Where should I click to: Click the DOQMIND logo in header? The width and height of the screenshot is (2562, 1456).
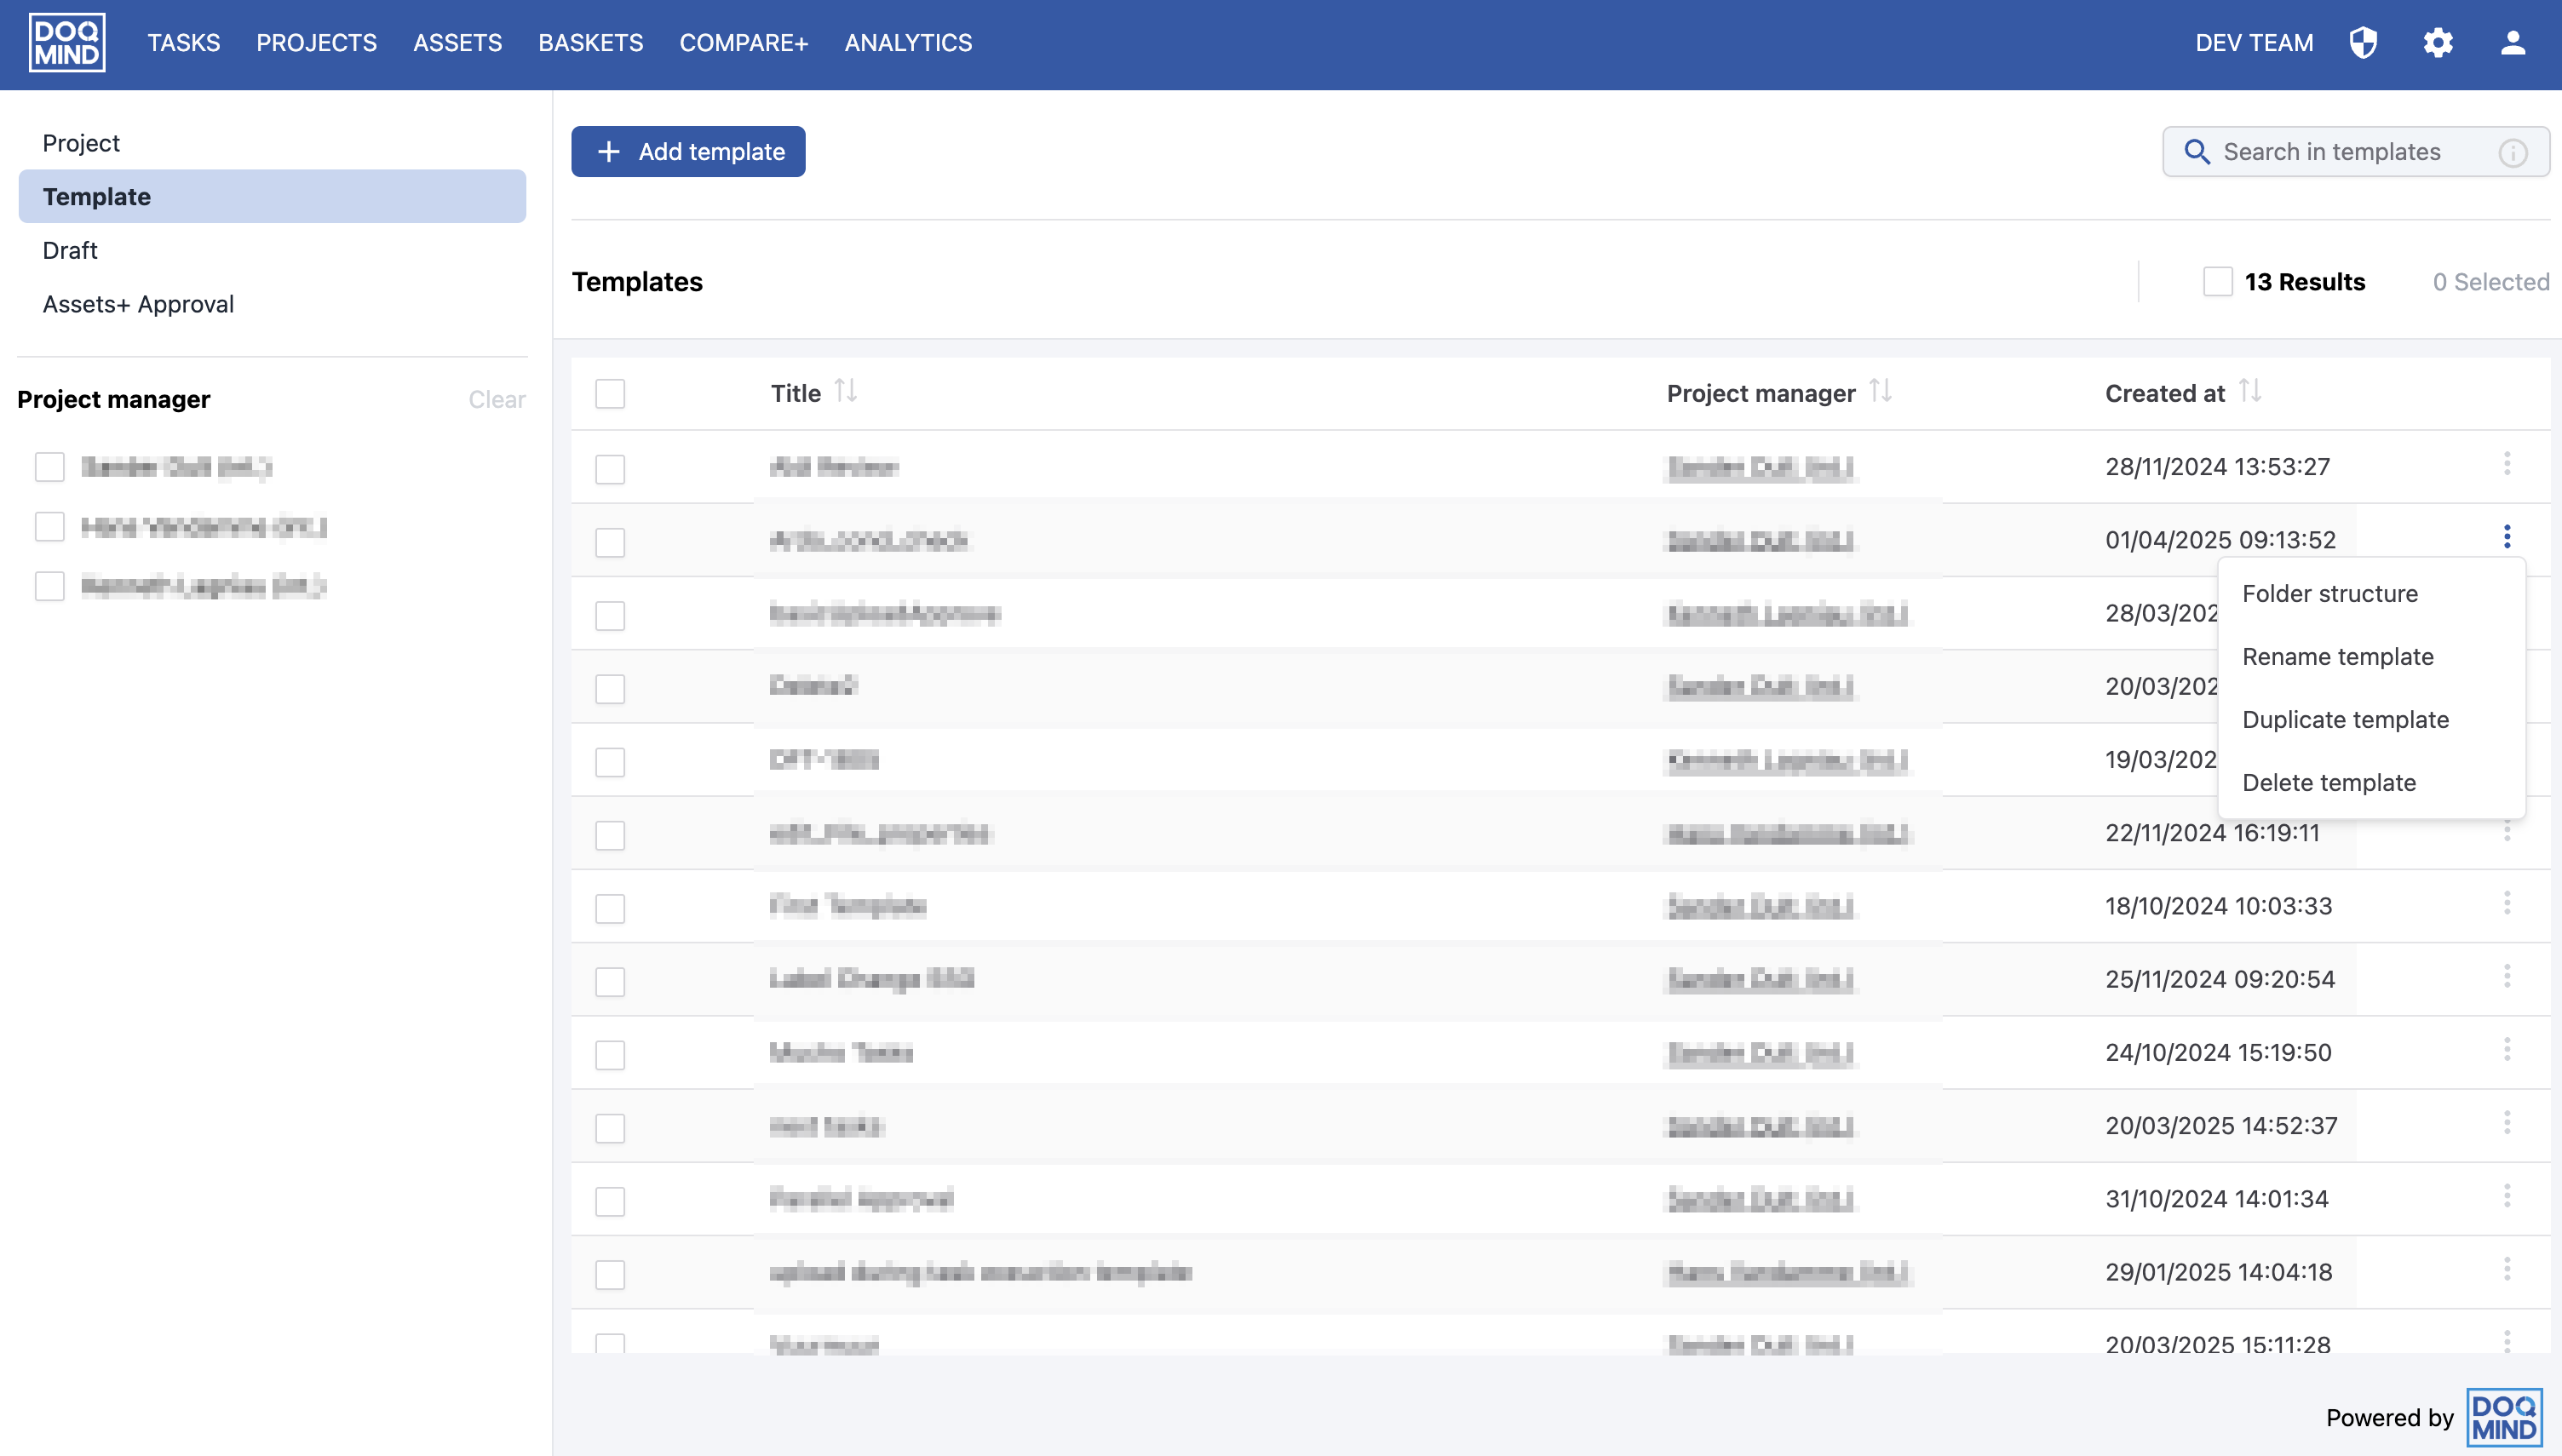pos(67,43)
